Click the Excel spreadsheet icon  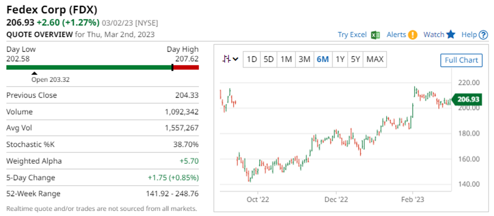(375, 35)
